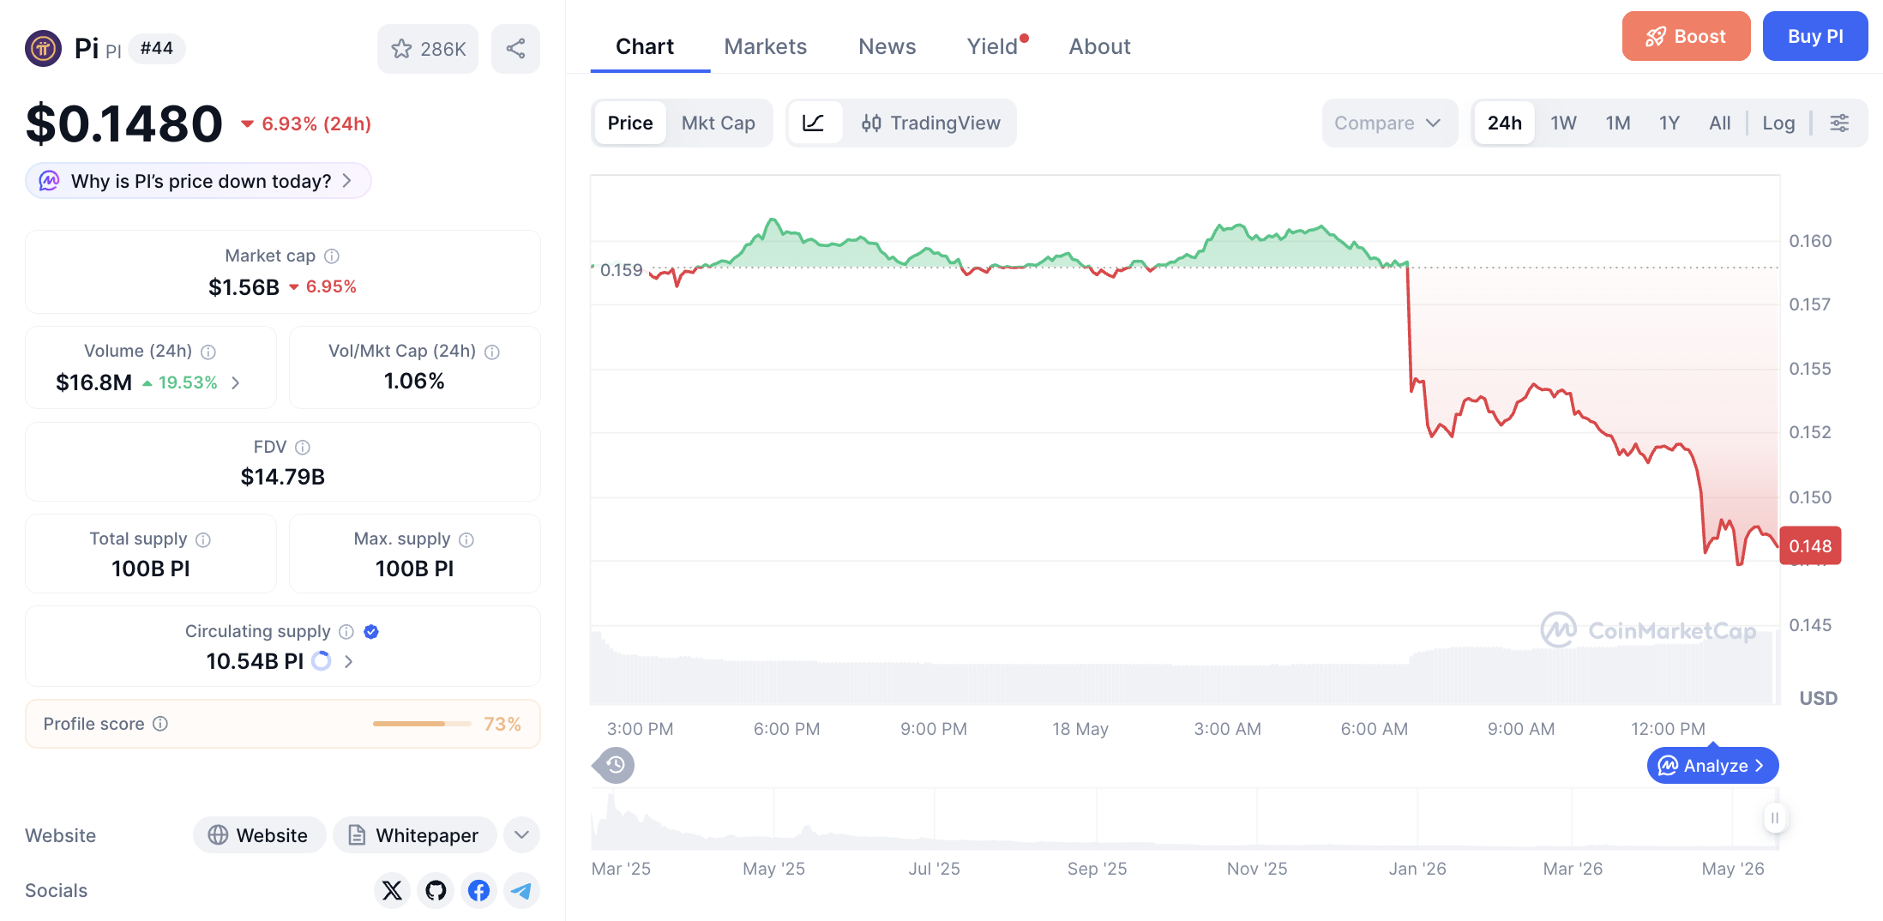The image size is (1883, 921).
Task: Open the Markets tab
Action: point(766,46)
